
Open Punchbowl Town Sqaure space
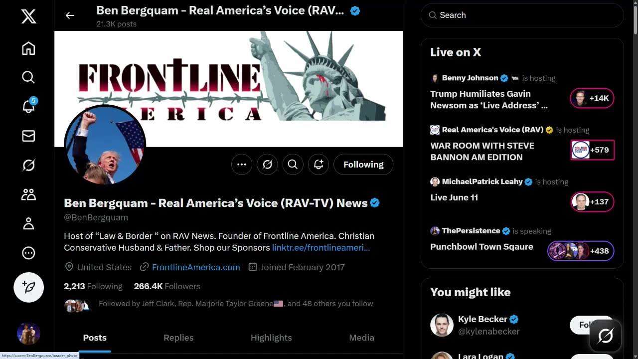(481, 247)
